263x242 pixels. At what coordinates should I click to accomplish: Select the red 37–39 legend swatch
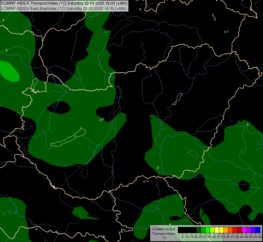pos(235,230)
